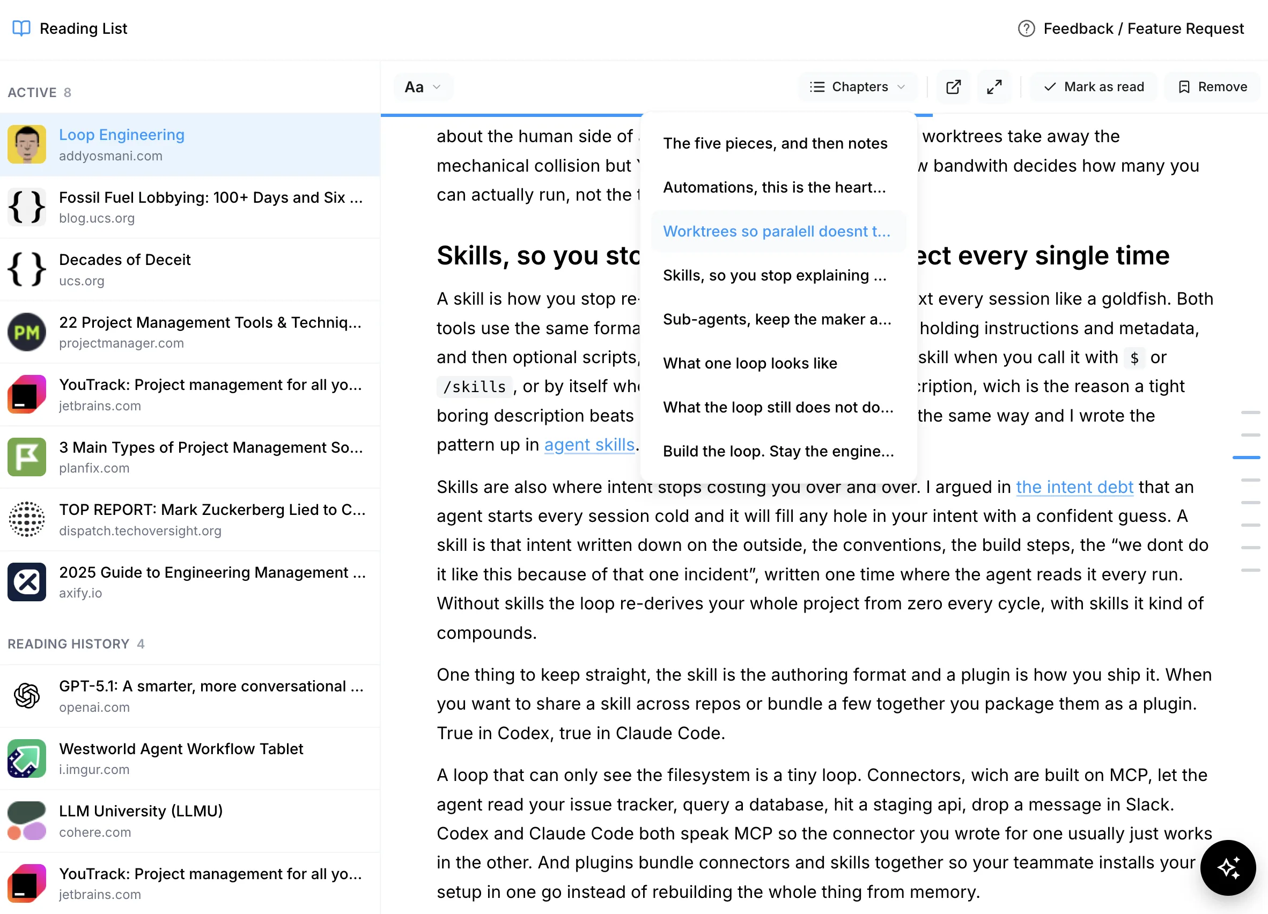The height and width of the screenshot is (914, 1268).
Task: Click the ProjectManager PM icon
Action: (27, 332)
